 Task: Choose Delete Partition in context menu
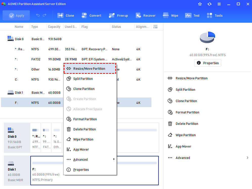[x=90, y=129]
